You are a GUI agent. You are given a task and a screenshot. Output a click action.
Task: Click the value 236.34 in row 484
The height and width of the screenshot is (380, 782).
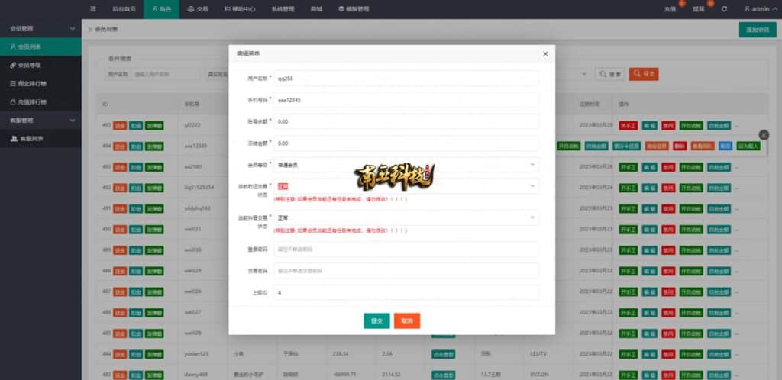pyautogui.click(x=341, y=354)
